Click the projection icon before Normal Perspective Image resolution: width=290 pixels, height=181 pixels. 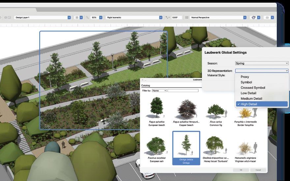tap(187, 17)
